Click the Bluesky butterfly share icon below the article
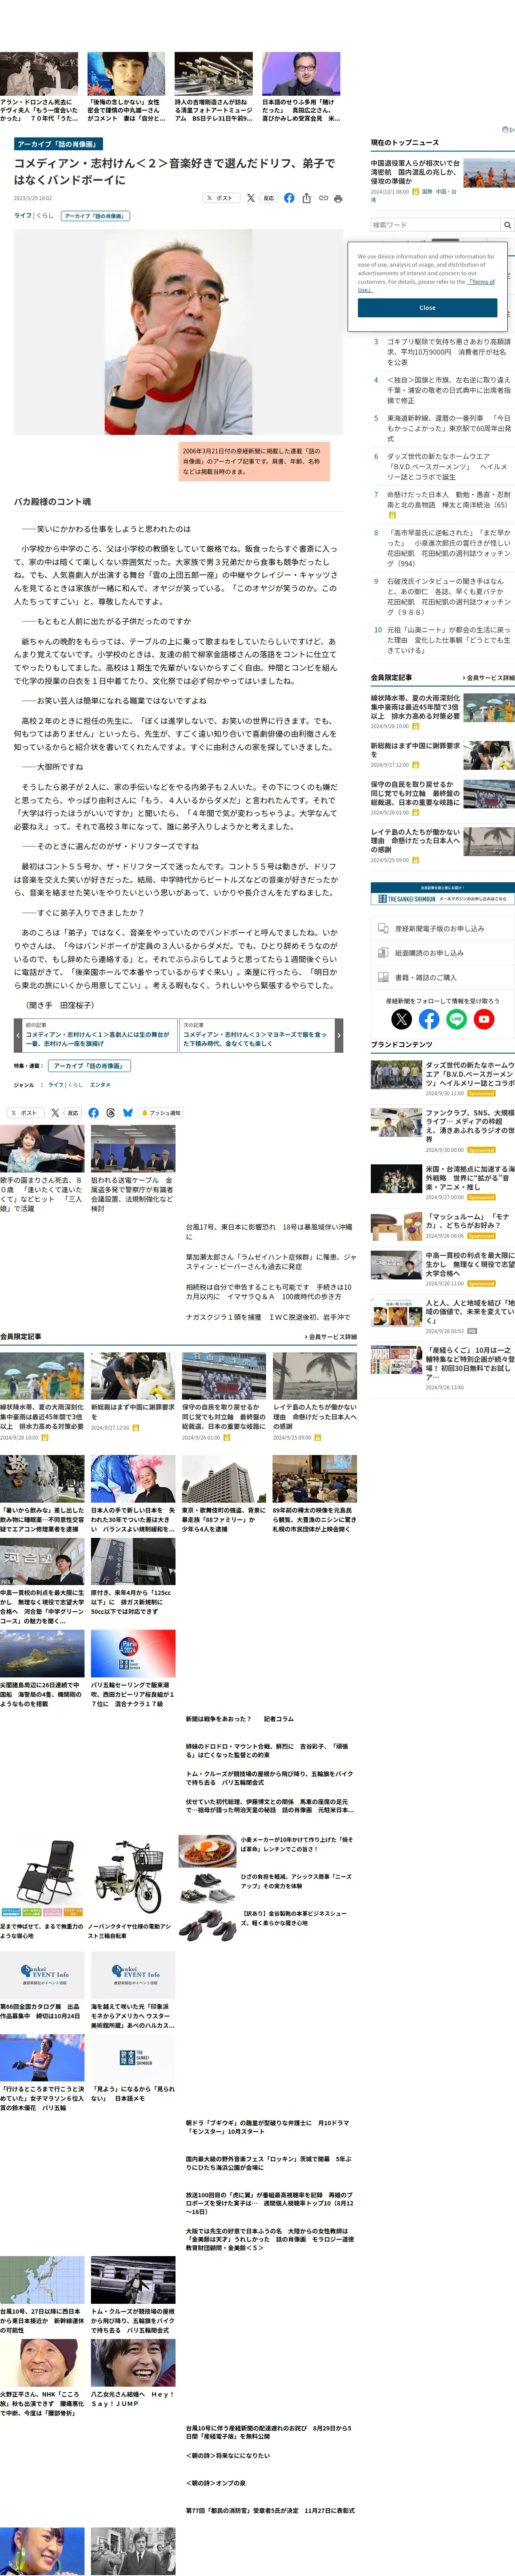Viewport: 515px width, 2576px height. tap(128, 1112)
